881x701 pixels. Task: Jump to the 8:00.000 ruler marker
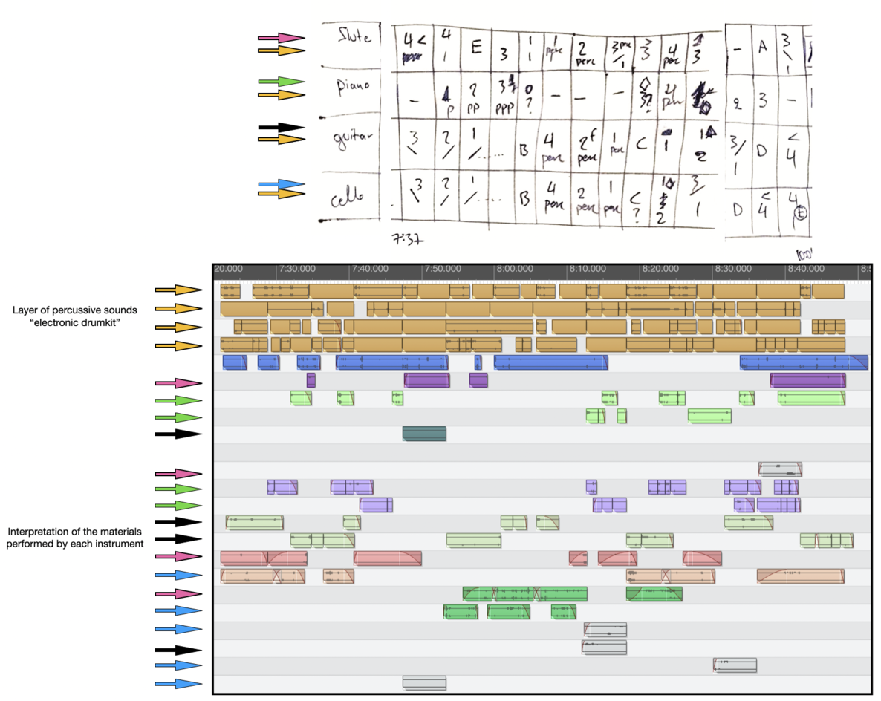coord(515,270)
